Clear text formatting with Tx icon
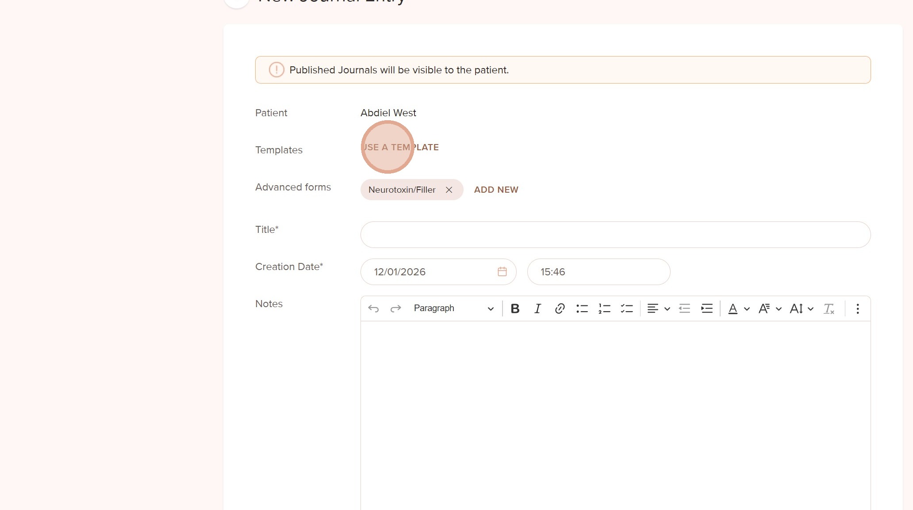This screenshot has height=510, width=913. click(x=829, y=308)
